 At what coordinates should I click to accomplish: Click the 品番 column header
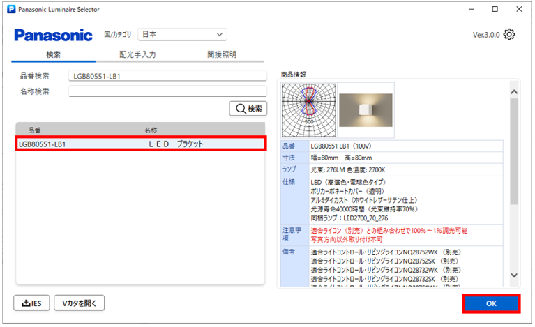pyautogui.click(x=35, y=130)
